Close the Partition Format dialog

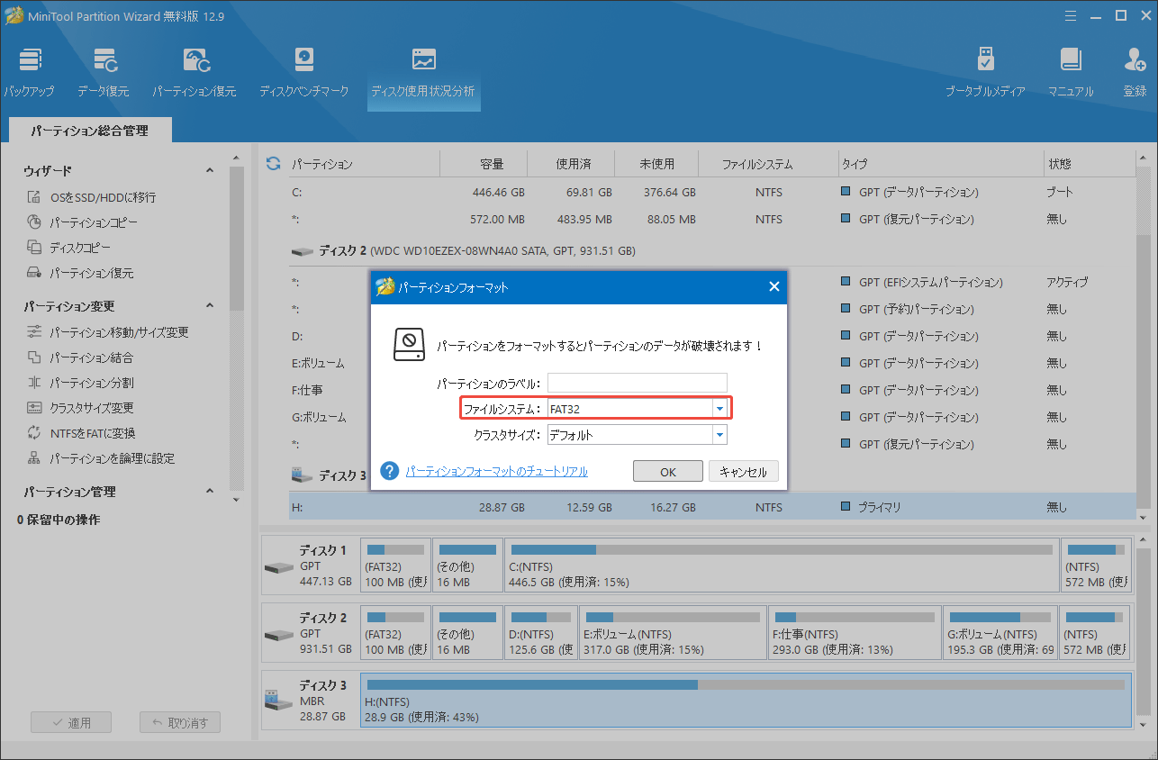(774, 287)
